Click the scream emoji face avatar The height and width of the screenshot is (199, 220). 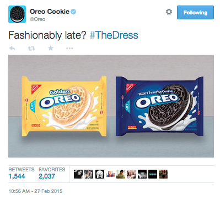tap(100, 174)
